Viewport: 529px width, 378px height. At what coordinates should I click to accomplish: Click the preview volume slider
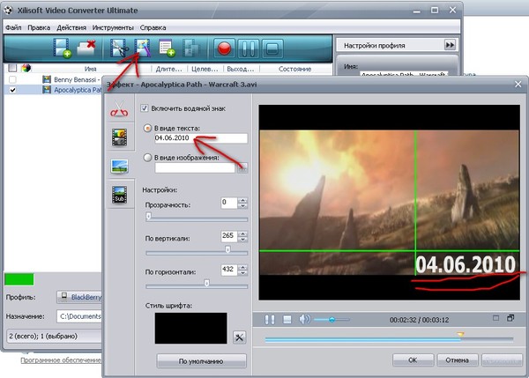coord(332,319)
